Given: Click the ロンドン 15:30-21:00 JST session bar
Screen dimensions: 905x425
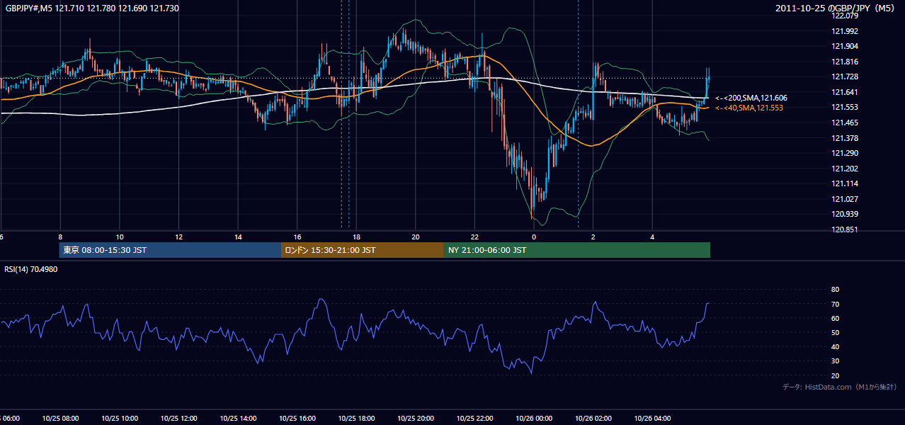Looking at the screenshot, I should [x=363, y=250].
